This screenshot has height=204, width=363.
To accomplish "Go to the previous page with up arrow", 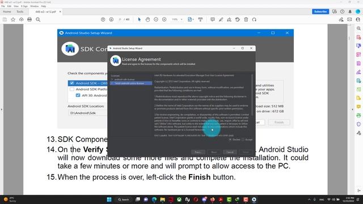I will [x=103, y=20].
